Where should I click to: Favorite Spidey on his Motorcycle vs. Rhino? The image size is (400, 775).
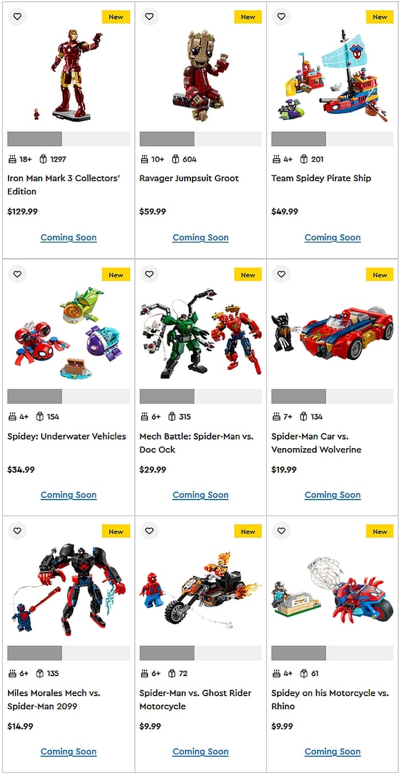pos(281,531)
